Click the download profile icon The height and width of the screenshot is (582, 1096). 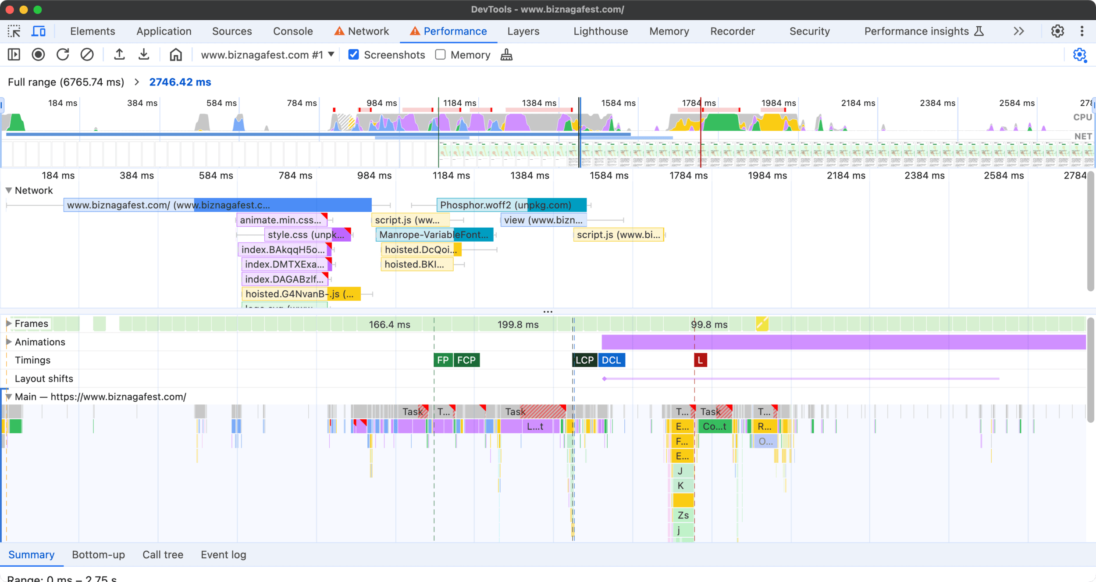pos(144,55)
